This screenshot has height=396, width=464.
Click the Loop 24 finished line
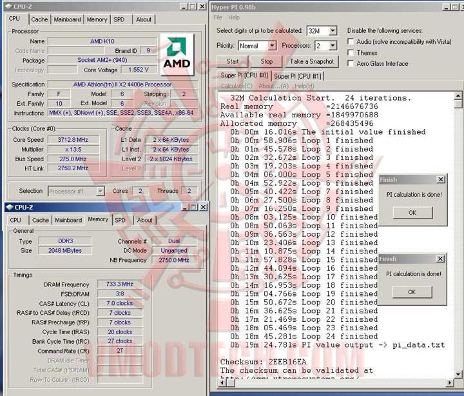coord(304,337)
